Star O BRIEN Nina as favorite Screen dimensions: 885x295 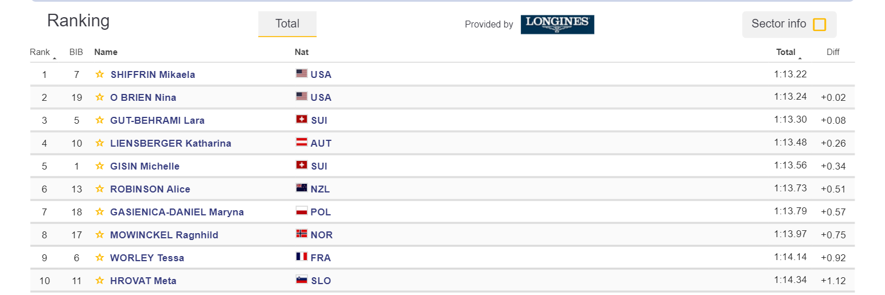[100, 97]
